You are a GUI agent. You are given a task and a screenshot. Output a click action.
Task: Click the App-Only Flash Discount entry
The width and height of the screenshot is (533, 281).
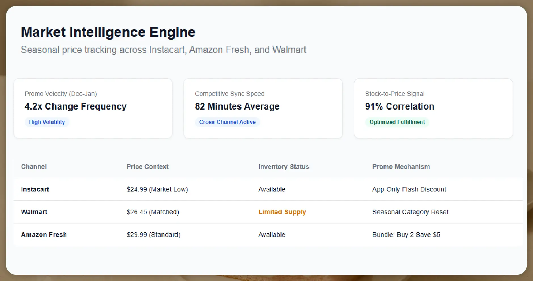point(409,189)
